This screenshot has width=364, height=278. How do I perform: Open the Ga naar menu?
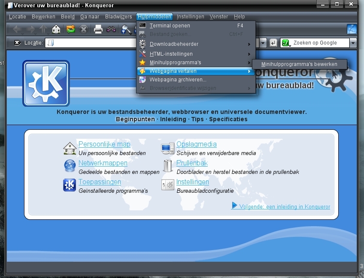click(x=90, y=17)
